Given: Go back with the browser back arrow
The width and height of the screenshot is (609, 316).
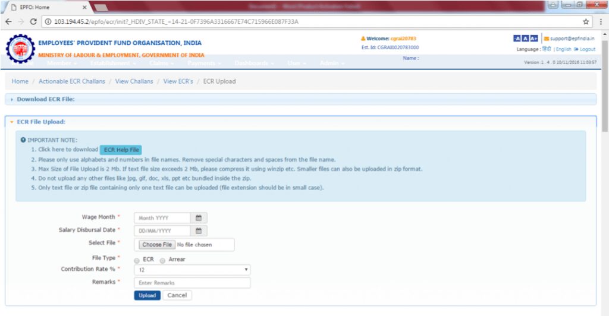Looking at the screenshot, I should pyautogui.click(x=8, y=22).
